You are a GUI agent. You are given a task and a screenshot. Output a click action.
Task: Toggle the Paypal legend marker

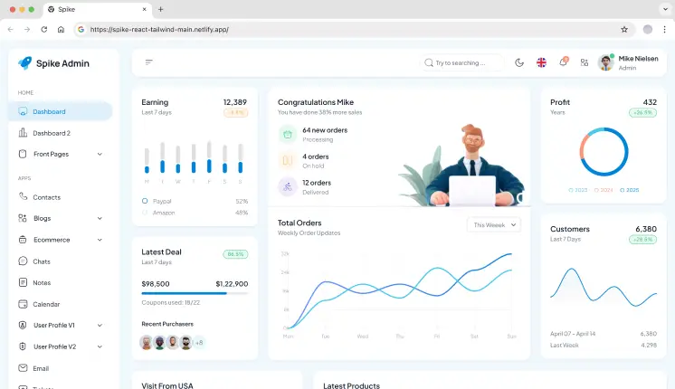pos(145,201)
